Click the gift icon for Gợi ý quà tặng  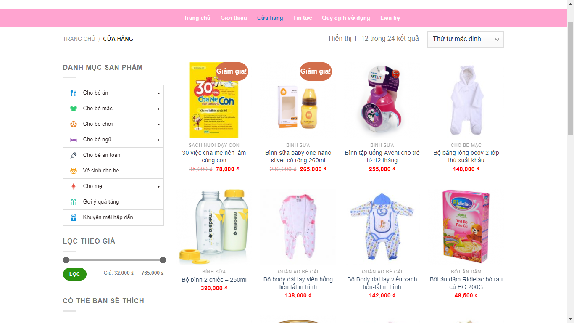click(74, 202)
